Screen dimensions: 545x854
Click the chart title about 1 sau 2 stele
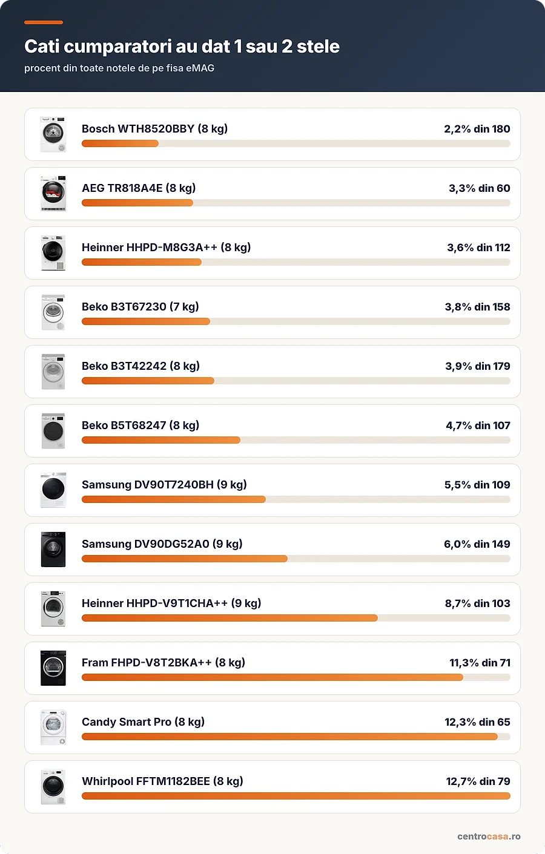[182, 47]
